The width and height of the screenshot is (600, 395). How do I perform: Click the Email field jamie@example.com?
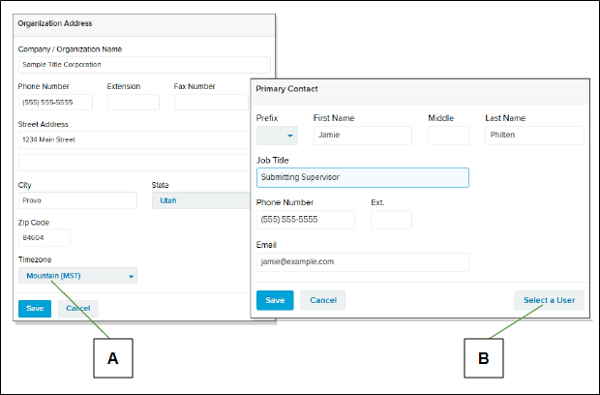(x=363, y=262)
